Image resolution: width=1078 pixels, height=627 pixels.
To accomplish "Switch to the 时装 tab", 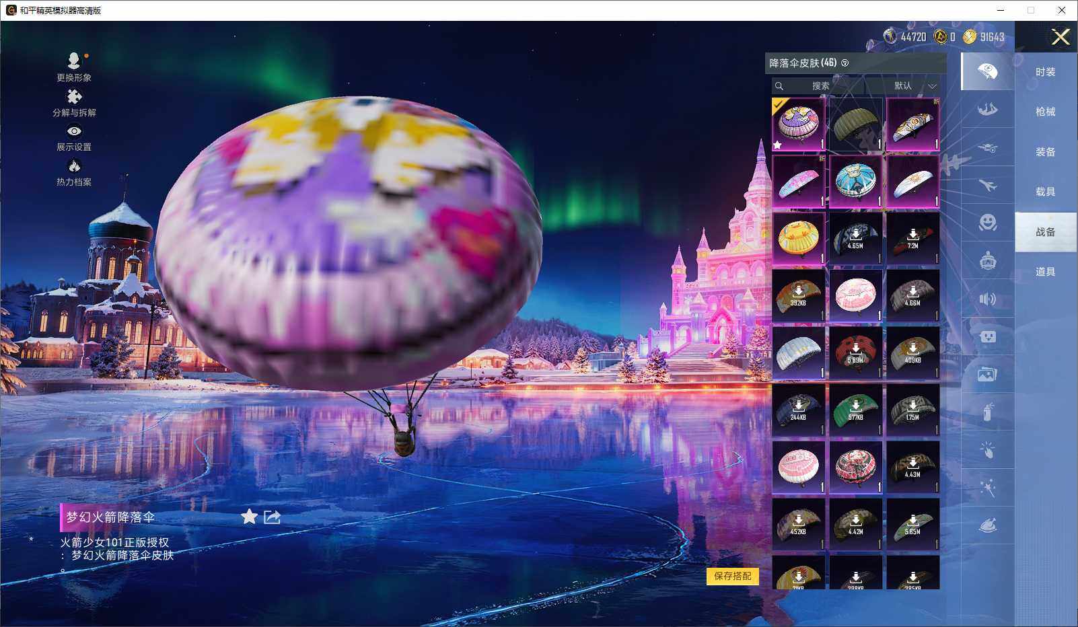I will (x=1045, y=72).
